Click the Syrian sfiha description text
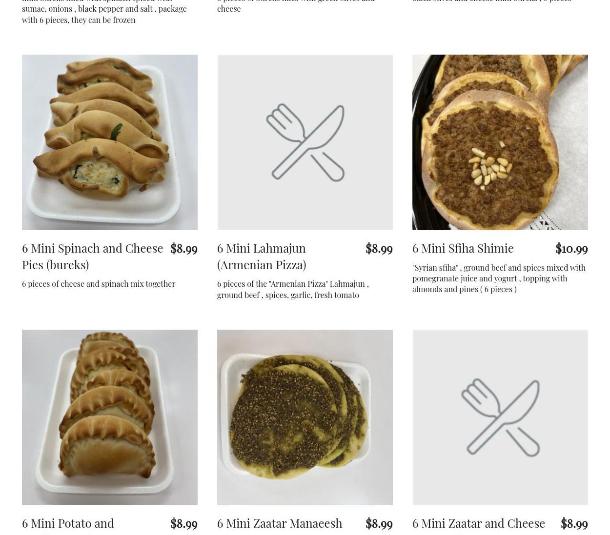Image resolution: width=610 pixels, height=535 pixels. 499,278
